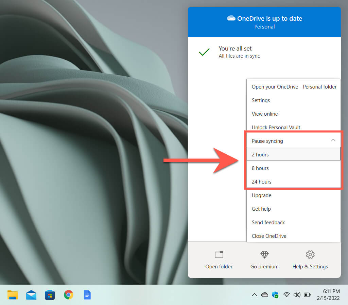
Task: Launch the Mail app on taskbar
Action: 31,295
